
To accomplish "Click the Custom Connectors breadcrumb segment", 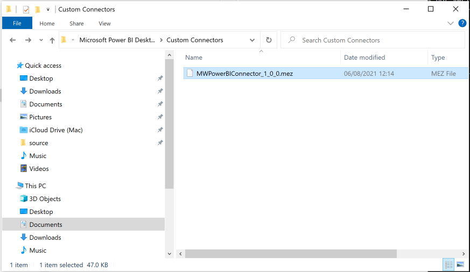I will 195,40.
